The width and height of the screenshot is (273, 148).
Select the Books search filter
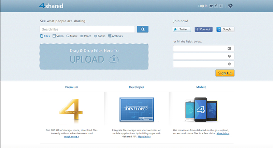100,36
